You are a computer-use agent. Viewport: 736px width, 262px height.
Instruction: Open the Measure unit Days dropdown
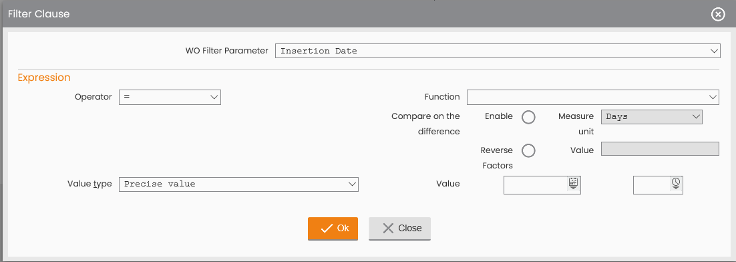point(651,116)
